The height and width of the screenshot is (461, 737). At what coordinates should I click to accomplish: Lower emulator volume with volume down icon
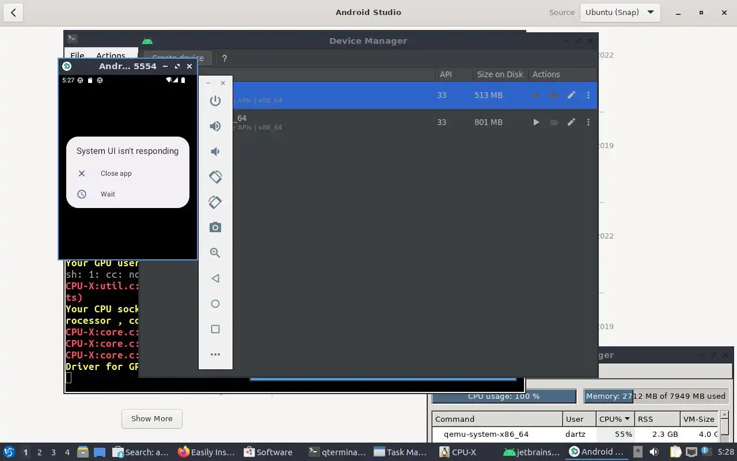click(215, 152)
